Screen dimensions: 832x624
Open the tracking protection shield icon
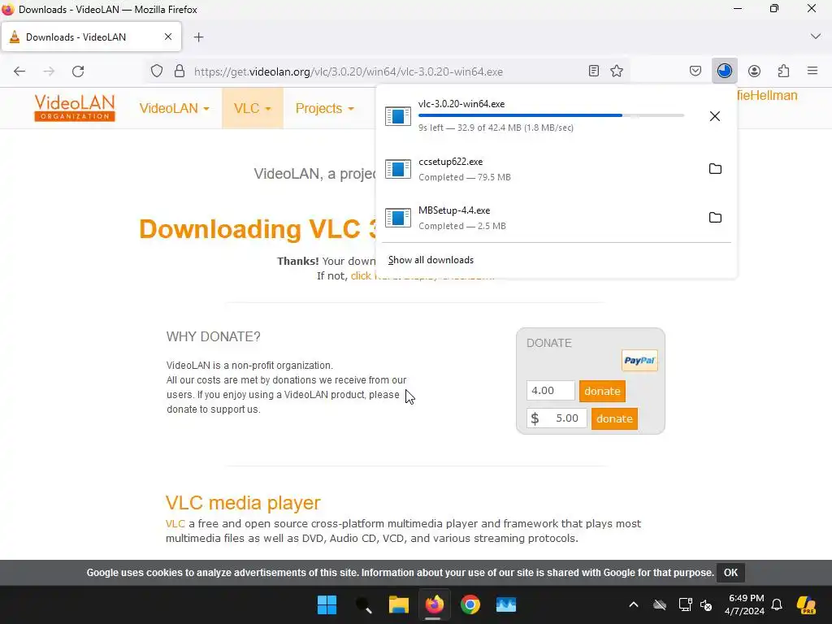[x=157, y=71]
